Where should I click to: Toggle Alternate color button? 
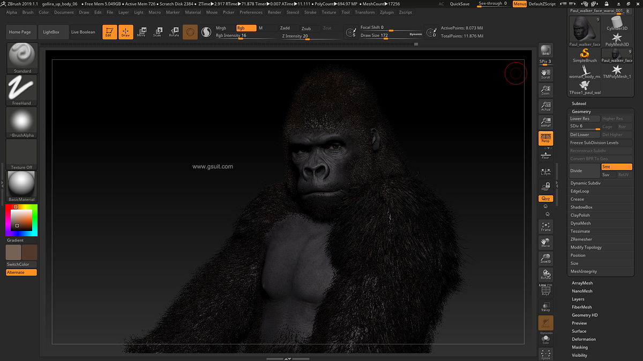click(21, 273)
